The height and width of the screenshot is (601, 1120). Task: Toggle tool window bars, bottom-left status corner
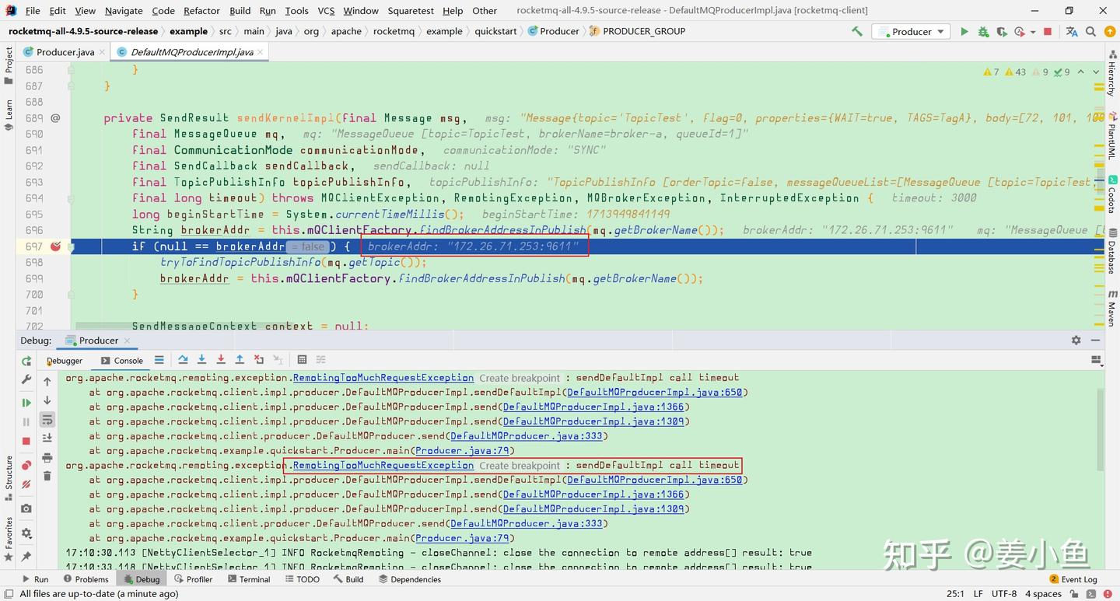coord(9,594)
